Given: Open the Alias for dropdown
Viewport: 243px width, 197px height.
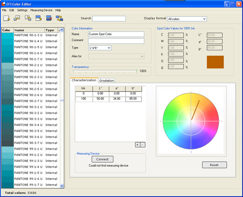Looking at the screenshot, I should tap(116, 56).
